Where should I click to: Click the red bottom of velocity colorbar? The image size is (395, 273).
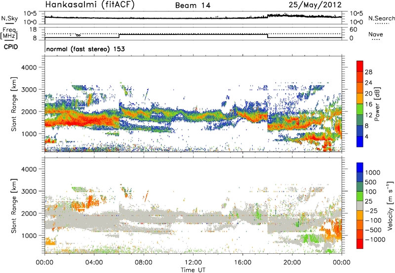360,244
